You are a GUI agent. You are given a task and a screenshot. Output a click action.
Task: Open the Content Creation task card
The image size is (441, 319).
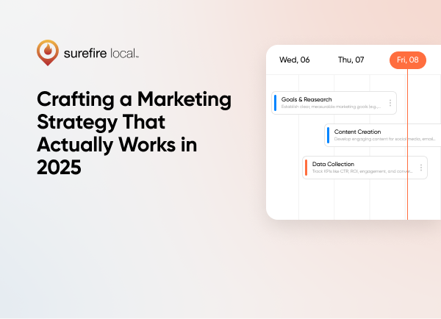(383, 135)
